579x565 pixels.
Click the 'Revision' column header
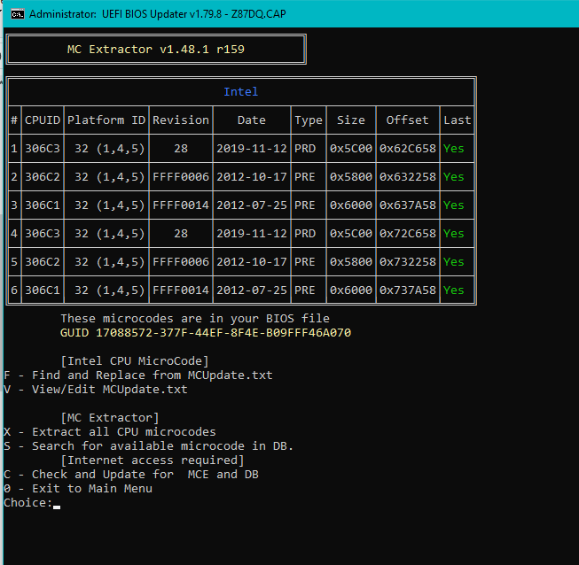pyautogui.click(x=181, y=120)
